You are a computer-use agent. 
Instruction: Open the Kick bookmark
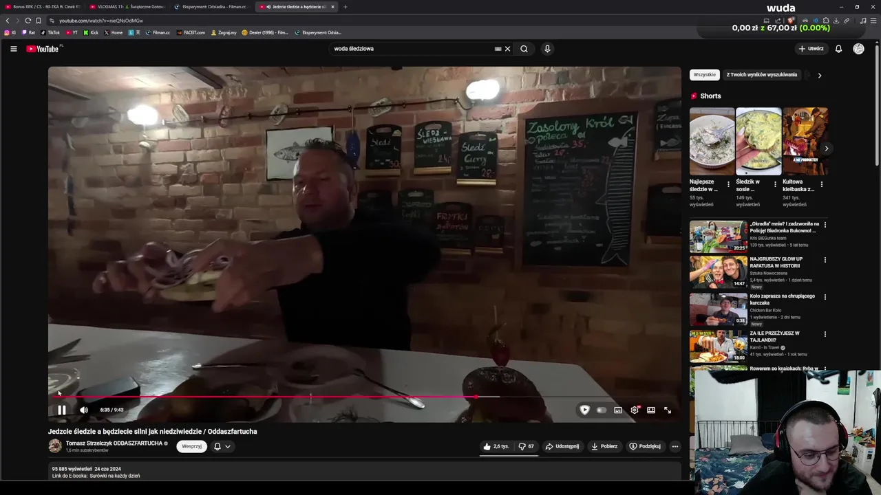[x=91, y=32]
